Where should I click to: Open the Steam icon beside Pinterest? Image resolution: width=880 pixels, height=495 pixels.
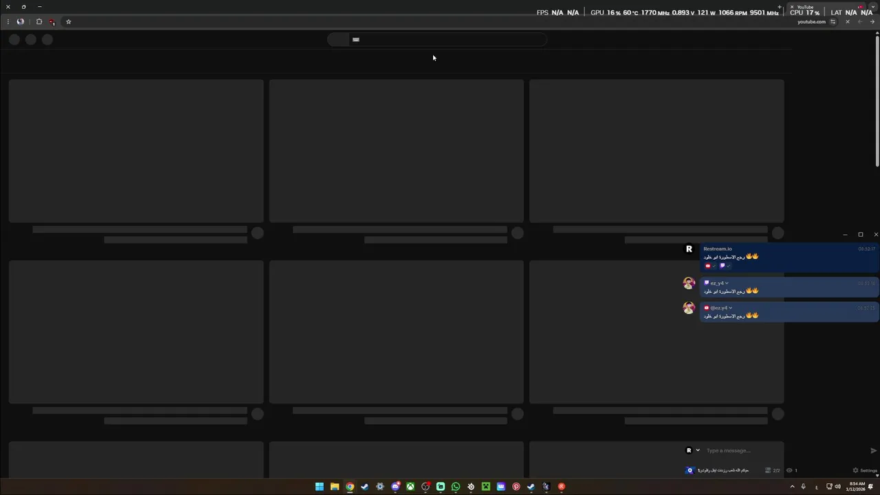531,487
